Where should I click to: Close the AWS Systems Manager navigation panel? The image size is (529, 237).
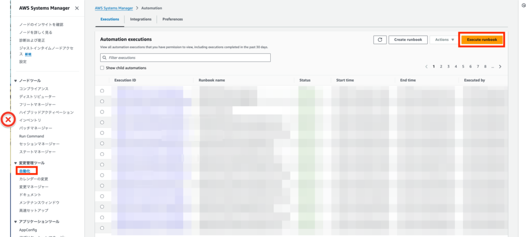(x=77, y=8)
